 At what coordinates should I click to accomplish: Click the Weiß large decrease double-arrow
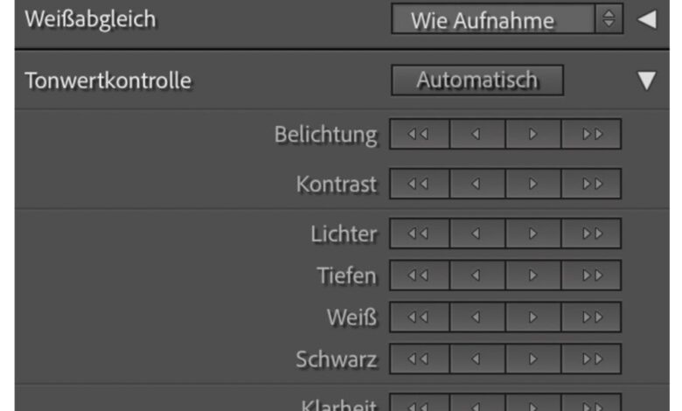pyautogui.click(x=419, y=317)
